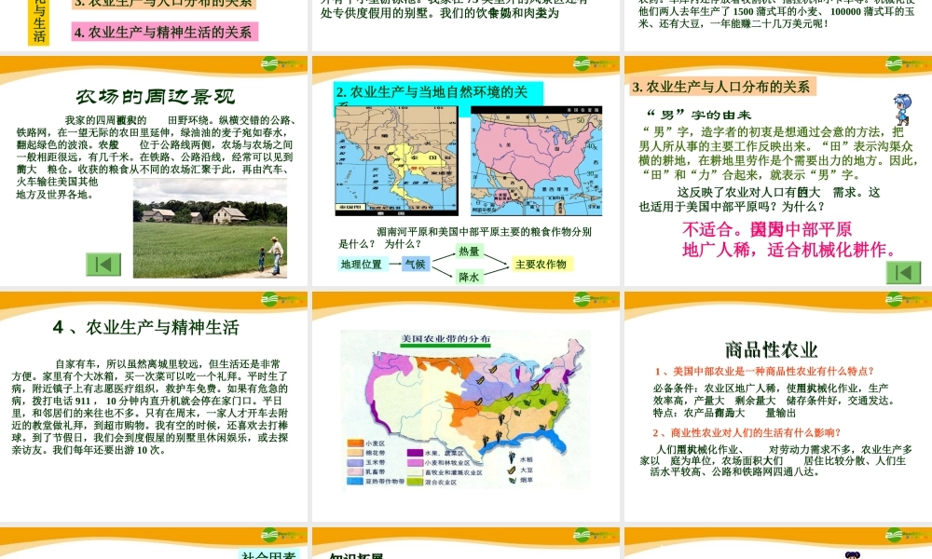Click the 水稻 crop symbol in map legend
Viewport: 932px width, 559px height.
[511, 458]
